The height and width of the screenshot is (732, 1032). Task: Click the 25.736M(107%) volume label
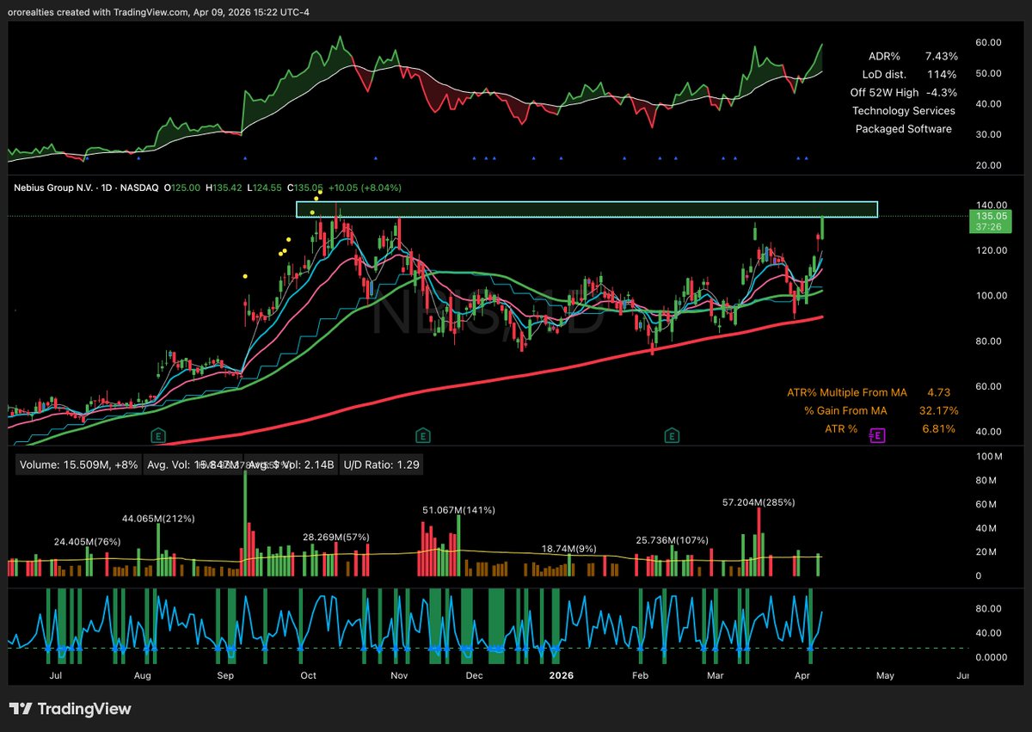[672, 540]
